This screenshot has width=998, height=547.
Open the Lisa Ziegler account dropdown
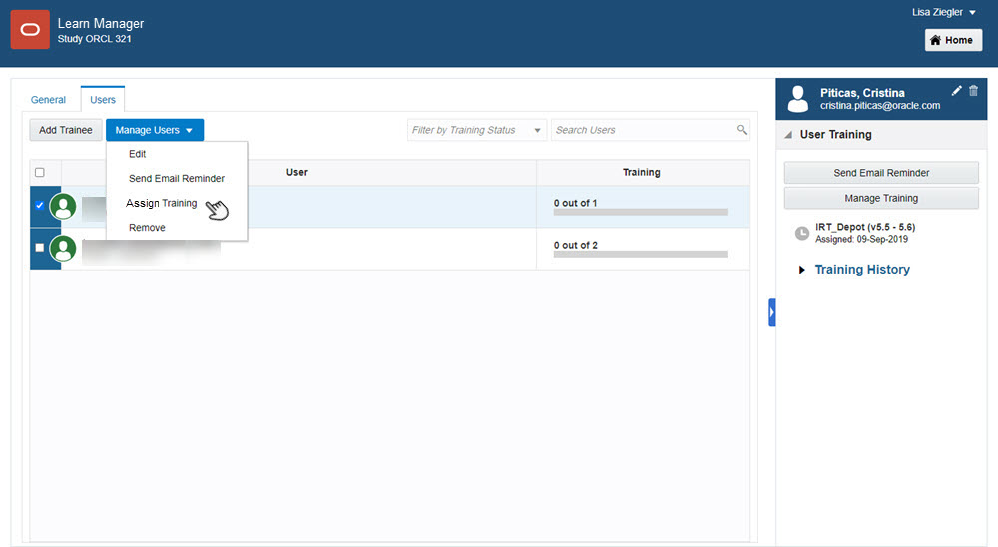tap(944, 12)
